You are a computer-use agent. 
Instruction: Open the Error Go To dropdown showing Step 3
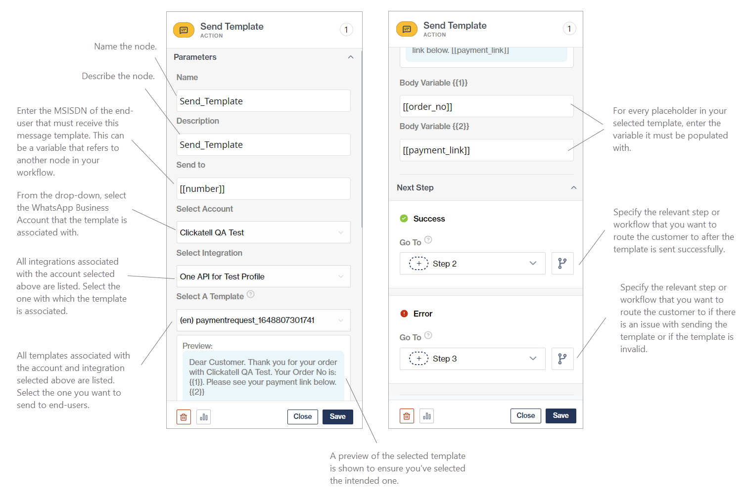[472, 359]
